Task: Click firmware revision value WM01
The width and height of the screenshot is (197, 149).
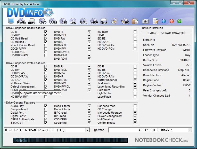Action: click(x=186, y=50)
